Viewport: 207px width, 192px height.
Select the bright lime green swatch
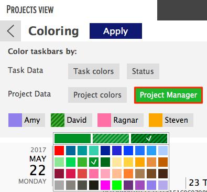(117, 185)
